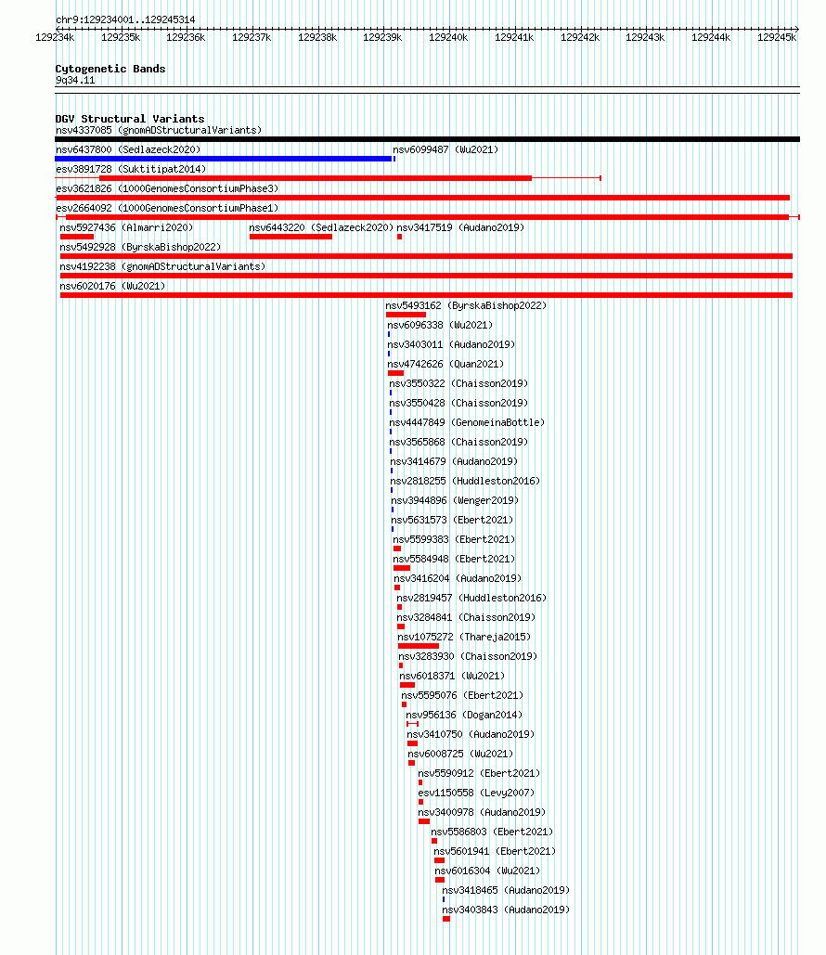Click nsv5492928 (ByrskaBishop2022) label
Screen dimensions: 826x955
[x=140, y=247]
